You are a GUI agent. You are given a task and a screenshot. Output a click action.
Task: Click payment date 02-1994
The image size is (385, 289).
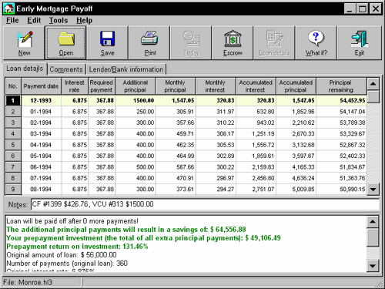click(x=41, y=123)
